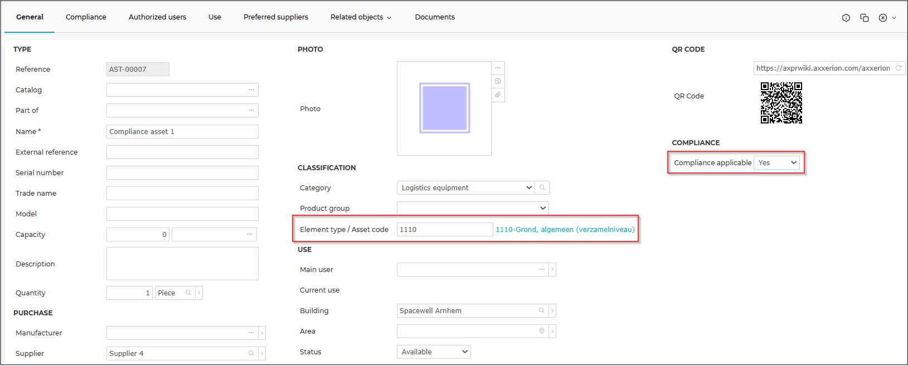
Task: Open the 1110-Grond, algemeen link
Action: (x=565, y=229)
